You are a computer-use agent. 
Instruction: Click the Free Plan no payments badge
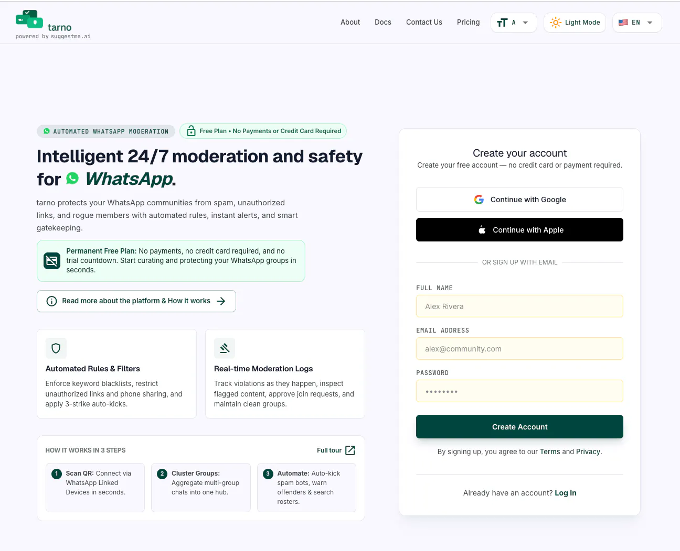point(263,131)
